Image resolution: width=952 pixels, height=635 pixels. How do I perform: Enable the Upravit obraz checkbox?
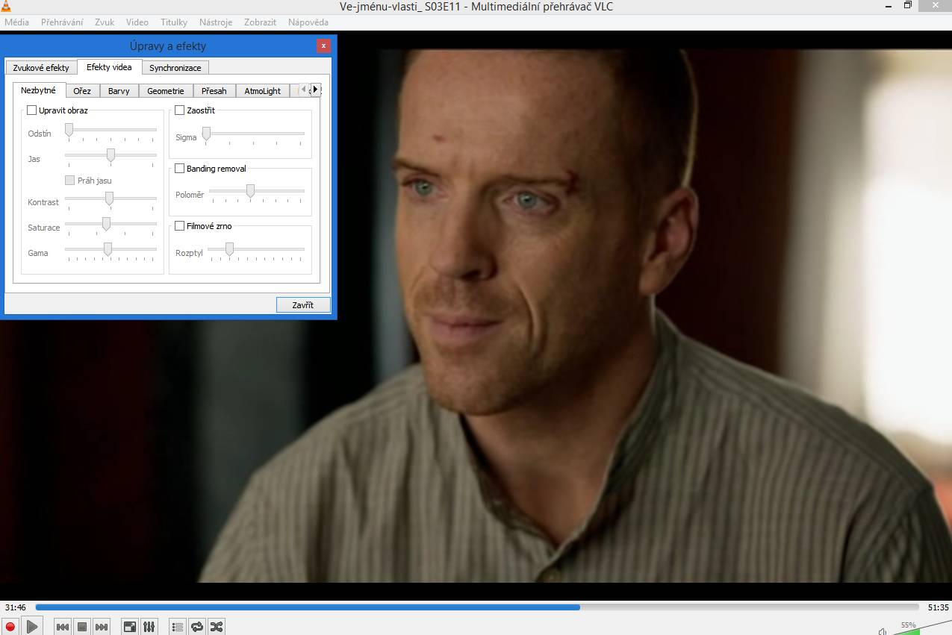[32, 110]
